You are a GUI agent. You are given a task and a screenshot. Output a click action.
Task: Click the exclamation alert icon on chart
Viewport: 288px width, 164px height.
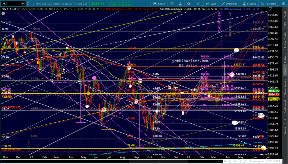coord(3,13)
